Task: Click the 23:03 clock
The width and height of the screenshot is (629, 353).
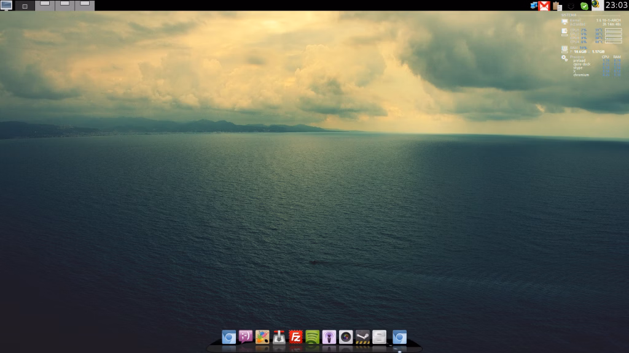Action: [x=615, y=5]
